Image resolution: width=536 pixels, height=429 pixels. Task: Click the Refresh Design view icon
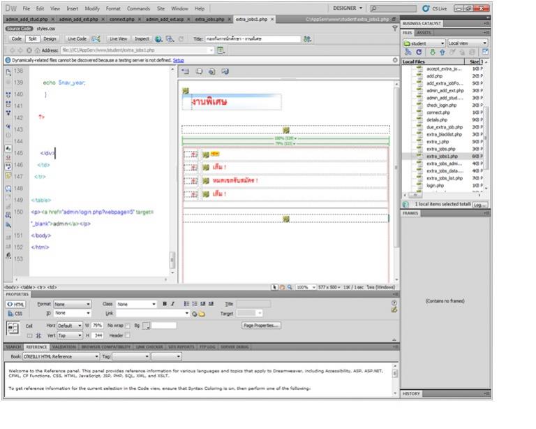pos(181,39)
